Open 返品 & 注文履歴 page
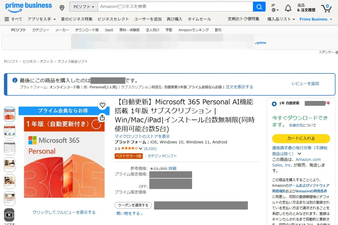This screenshot has width=338, height=225. coord(306,8)
